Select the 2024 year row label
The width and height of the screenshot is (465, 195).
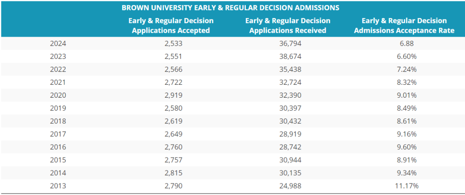coord(58,43)
